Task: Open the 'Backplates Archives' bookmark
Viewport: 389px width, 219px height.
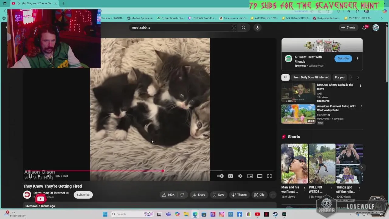Action: [326, 18]
